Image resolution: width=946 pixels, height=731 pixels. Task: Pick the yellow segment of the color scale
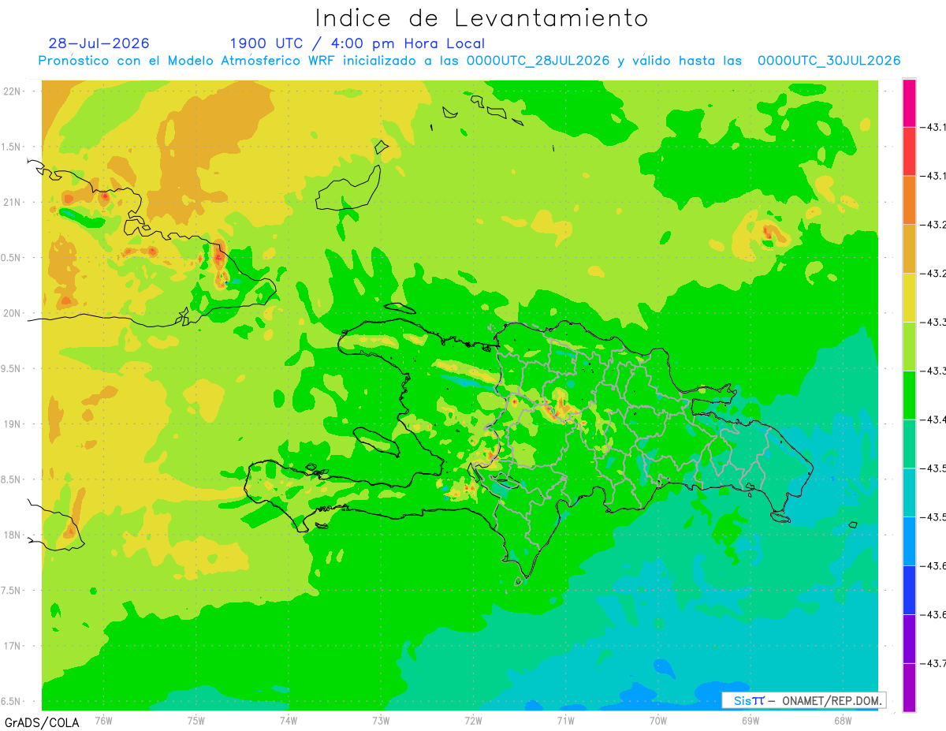pyautogui.click(x=909, y=297)
